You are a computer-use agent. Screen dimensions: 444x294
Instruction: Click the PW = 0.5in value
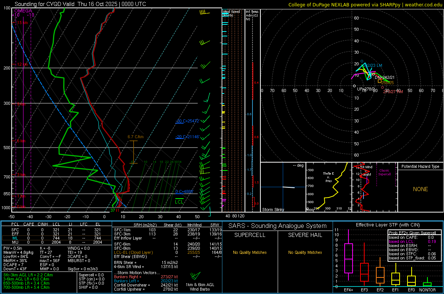(13, 248)
